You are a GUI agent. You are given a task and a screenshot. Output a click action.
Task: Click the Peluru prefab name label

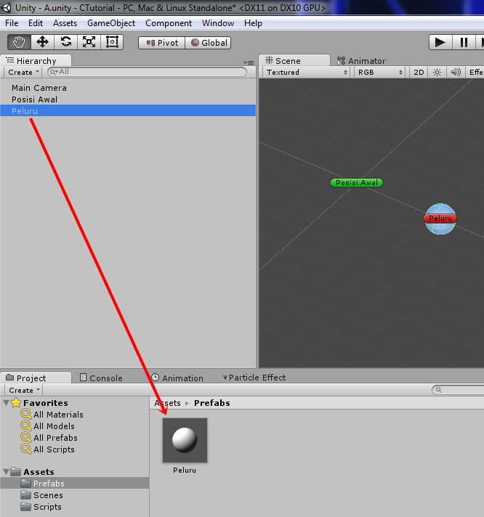(185, 471)
